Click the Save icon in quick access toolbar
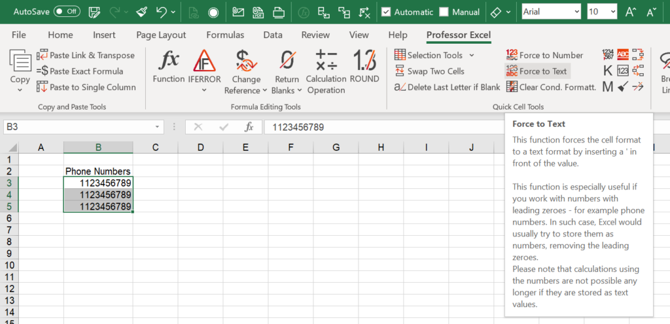 [94, 12]
